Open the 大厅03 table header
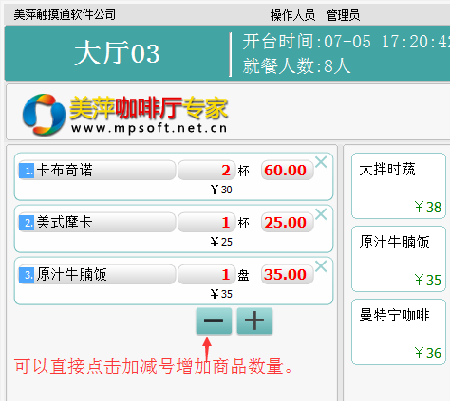Viewport: 450px width, 401px height. tap(117, 53)
